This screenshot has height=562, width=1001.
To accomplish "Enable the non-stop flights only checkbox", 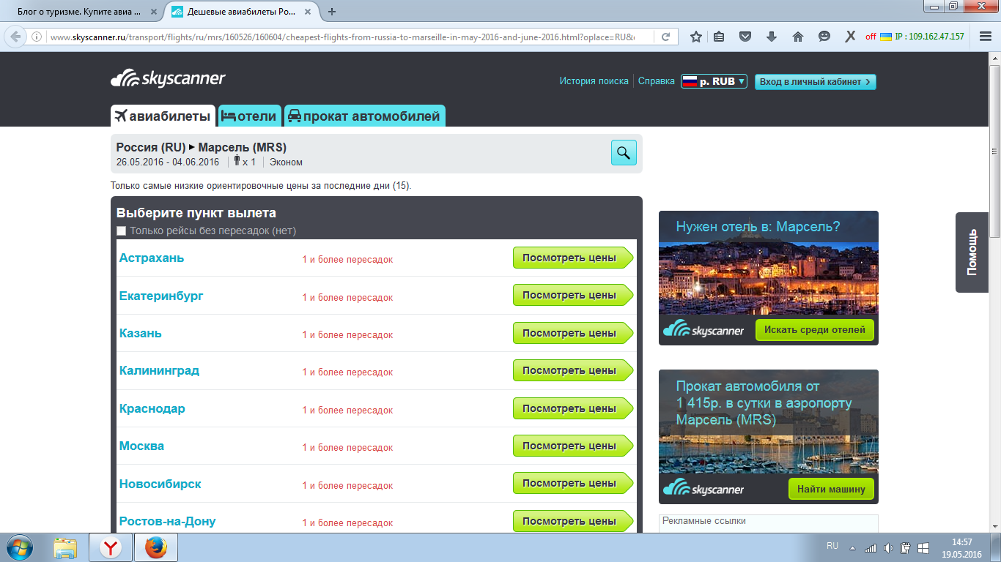I will 122,231.
